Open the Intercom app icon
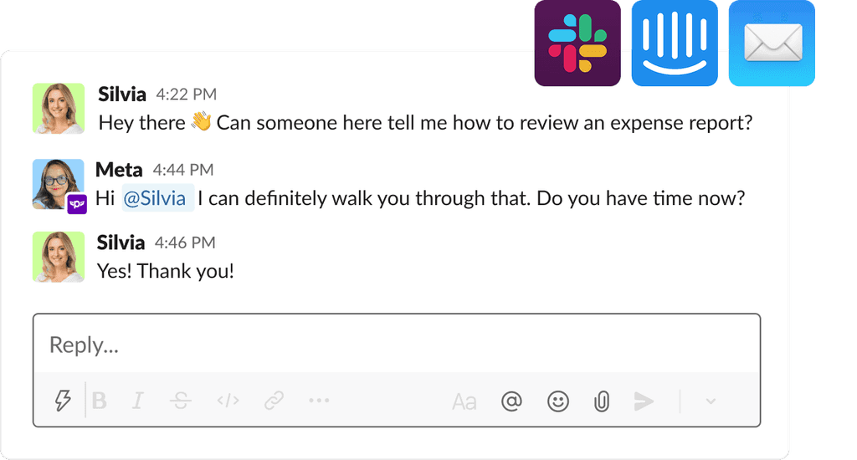This screenshot has height=460, width=857. tap(675, 43)
